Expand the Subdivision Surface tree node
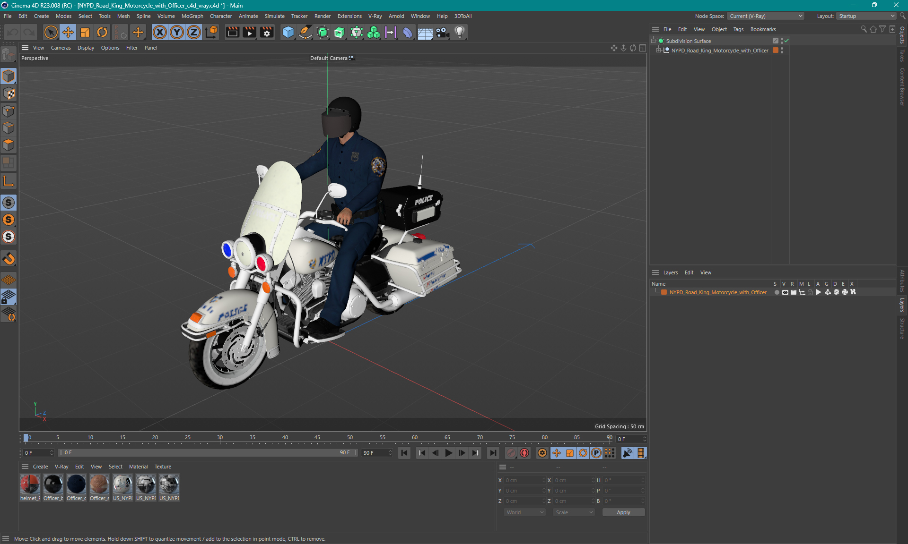This screenshot has height=544, width=908. [x=654, y=41]
